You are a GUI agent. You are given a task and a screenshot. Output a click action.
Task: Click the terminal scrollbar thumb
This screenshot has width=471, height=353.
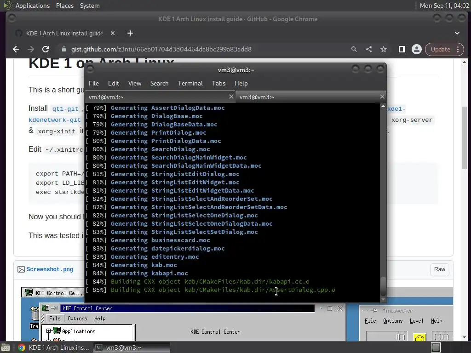point(383,286)
